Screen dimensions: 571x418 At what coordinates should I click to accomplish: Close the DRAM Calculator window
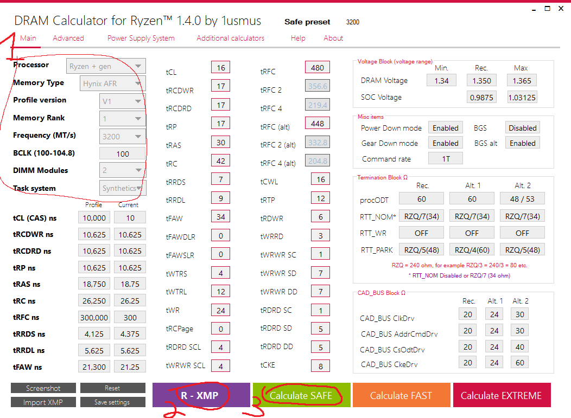(561, 8)
